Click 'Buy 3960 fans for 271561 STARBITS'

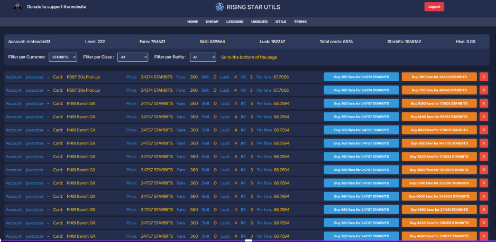pyautogui.click(x=439, y=209)
